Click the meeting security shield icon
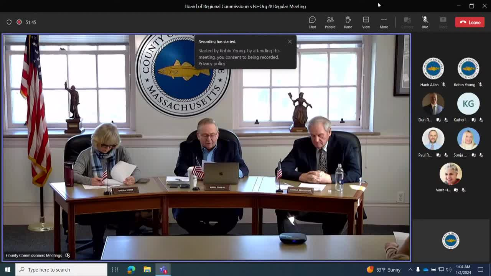The height and width of the screenshot is (276, 491). tap(9, 22)
